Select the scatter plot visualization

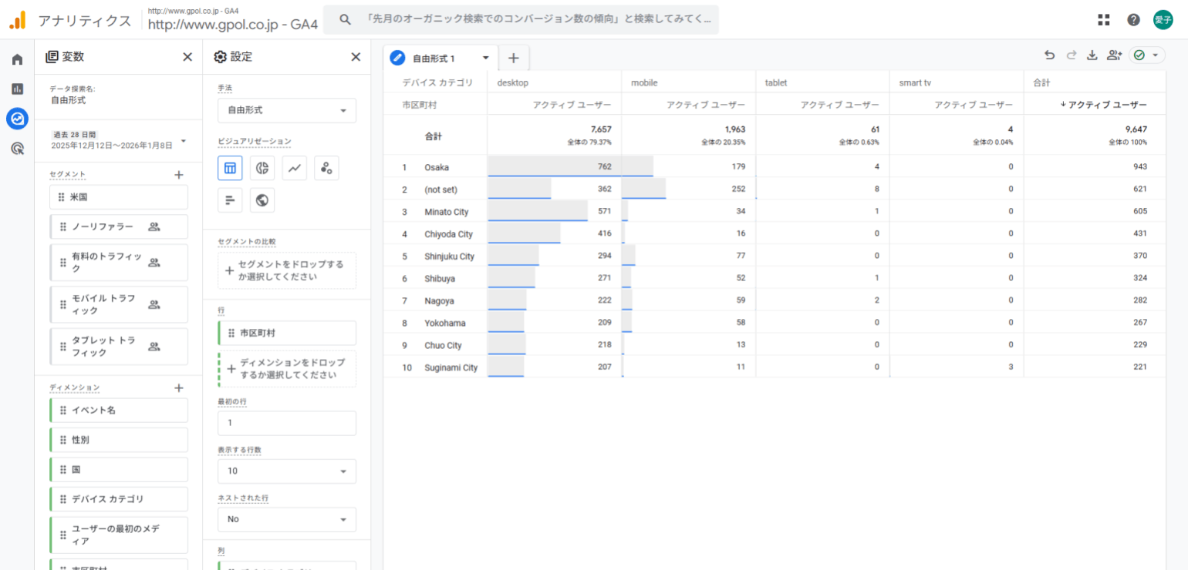(x=326, y=168)
